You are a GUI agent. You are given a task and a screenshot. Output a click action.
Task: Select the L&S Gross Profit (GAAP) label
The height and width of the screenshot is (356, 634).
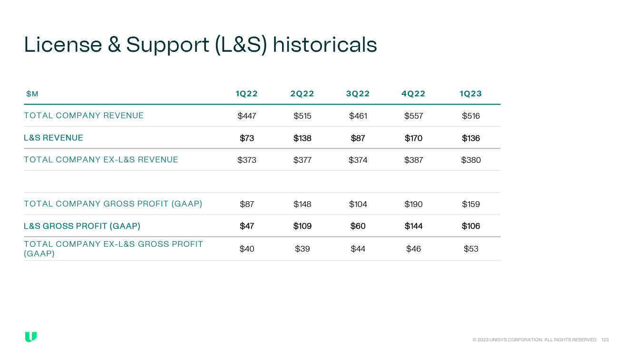point(82,226)
